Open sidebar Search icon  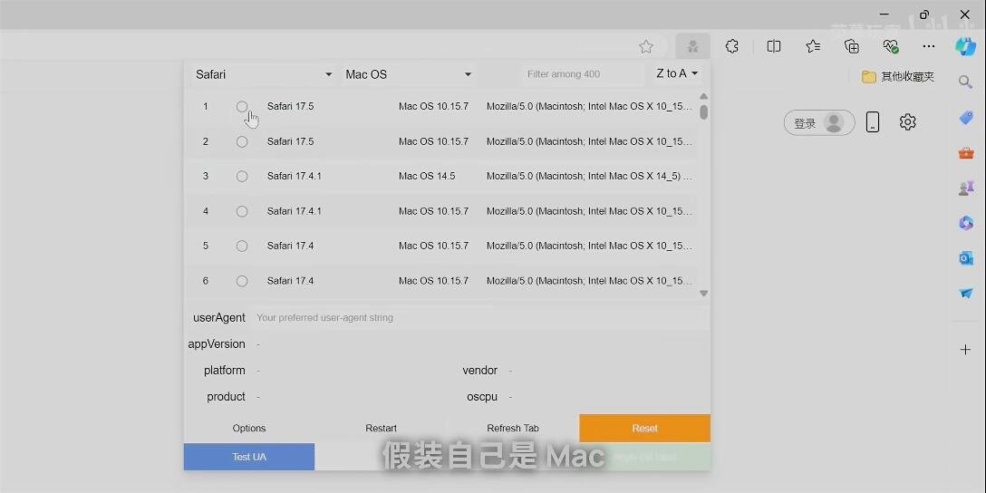tap(965, 82)
